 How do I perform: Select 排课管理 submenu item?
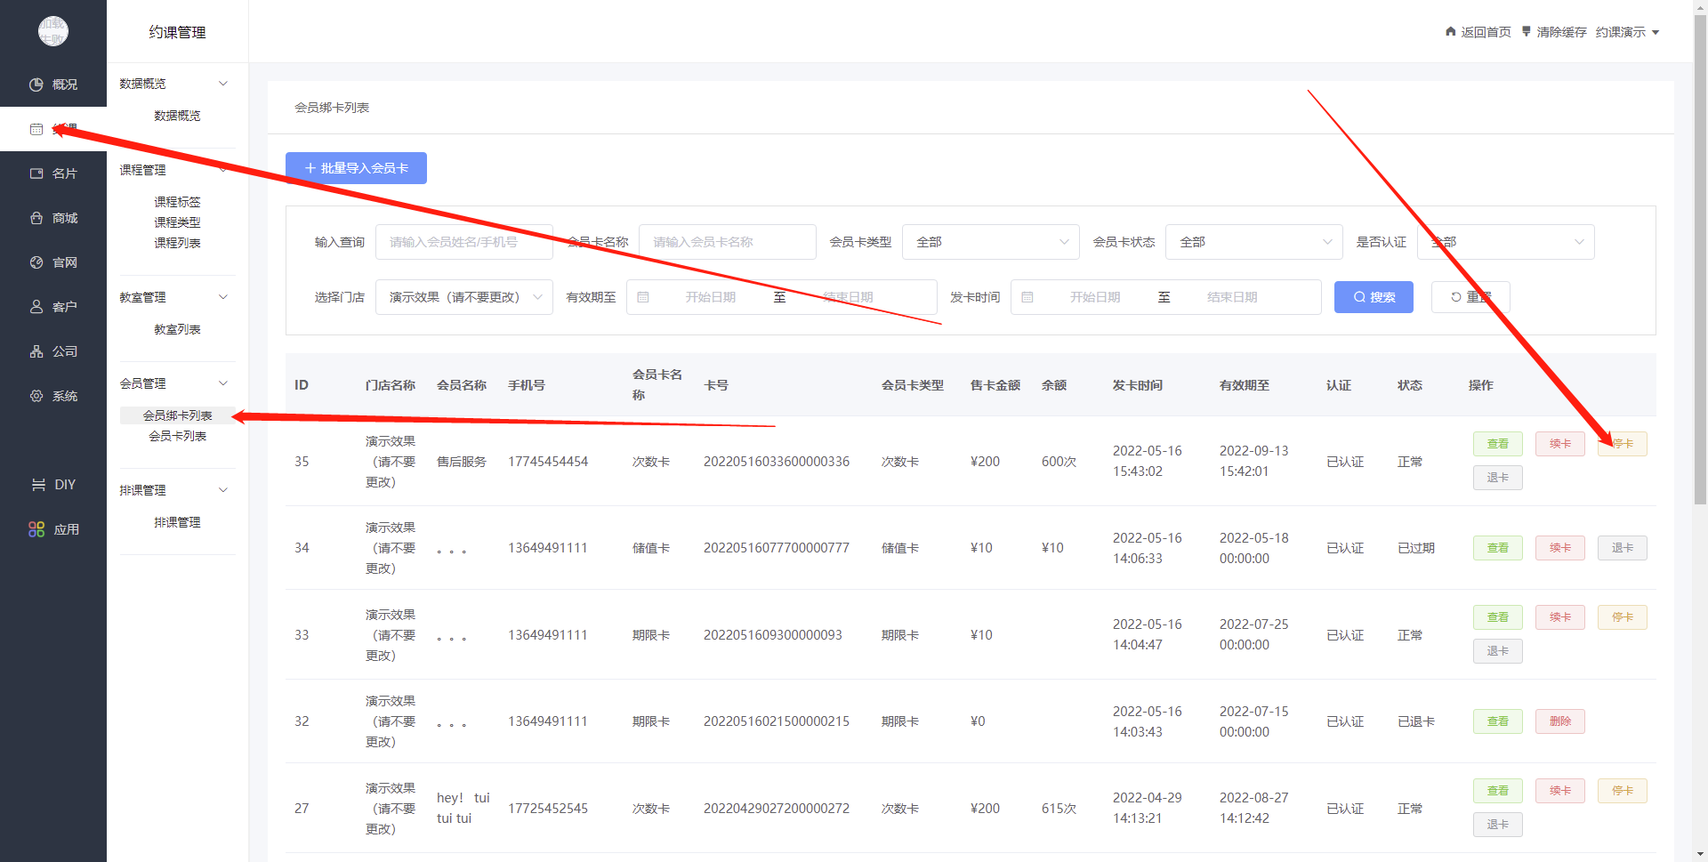point(177,522)
